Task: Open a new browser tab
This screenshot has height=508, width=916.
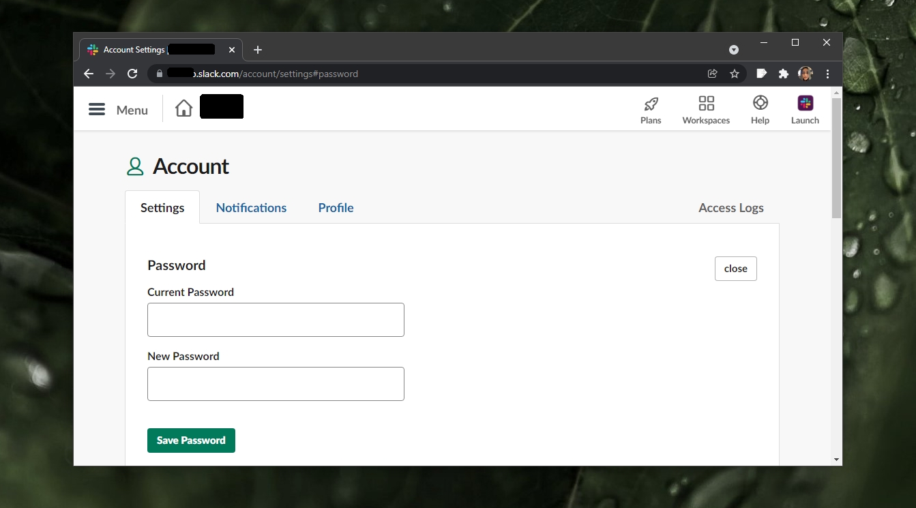Action: 257,50
